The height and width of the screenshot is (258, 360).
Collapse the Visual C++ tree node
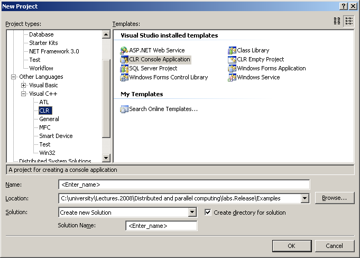point(23,94)
